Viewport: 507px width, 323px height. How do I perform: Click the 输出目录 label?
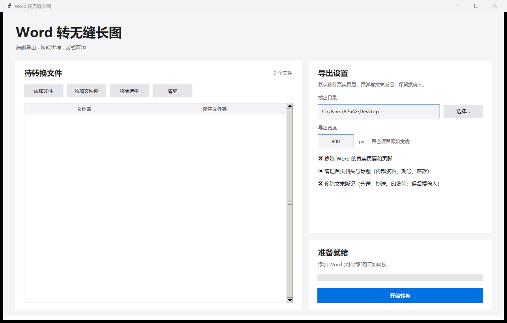pos(328,98)
